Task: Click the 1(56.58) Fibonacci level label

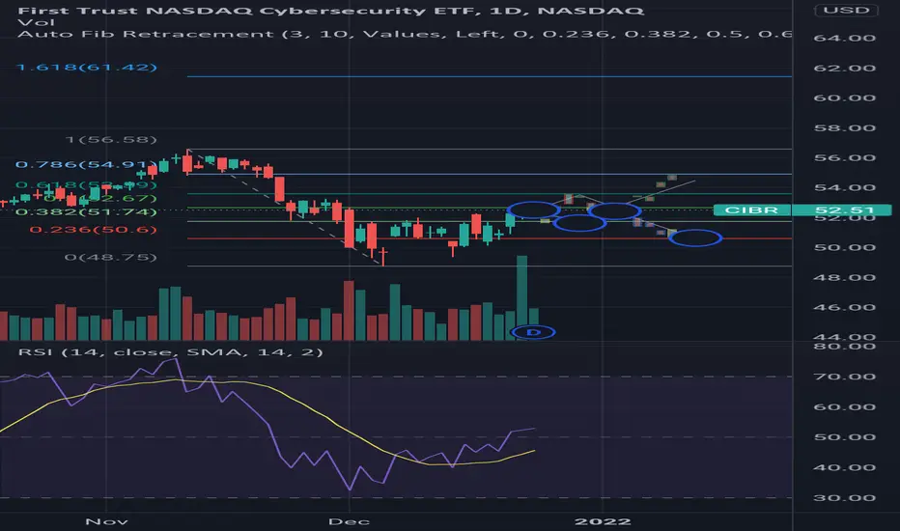Action: coord(111,139)
